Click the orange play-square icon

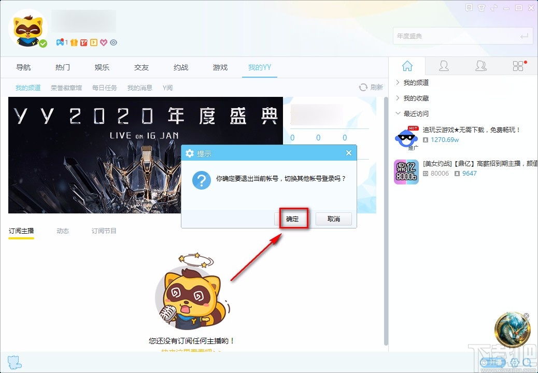pos(94,42)
